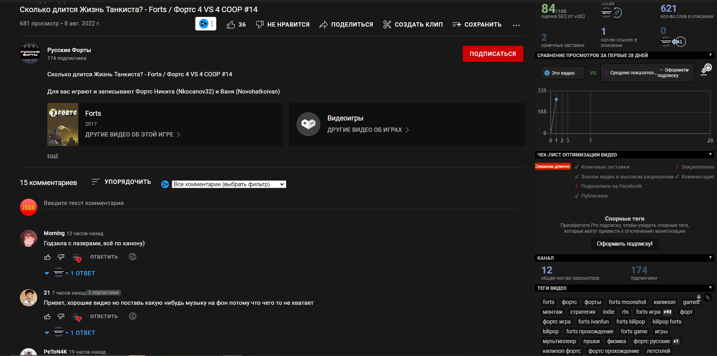Toggle creator heart on user 21's comment

coord(77,317)
